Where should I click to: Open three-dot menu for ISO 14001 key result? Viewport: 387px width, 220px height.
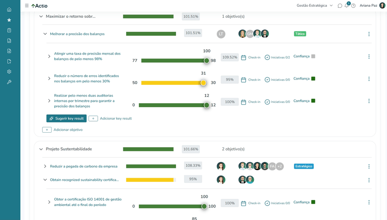pyautogui.click(x=369, y=202)
